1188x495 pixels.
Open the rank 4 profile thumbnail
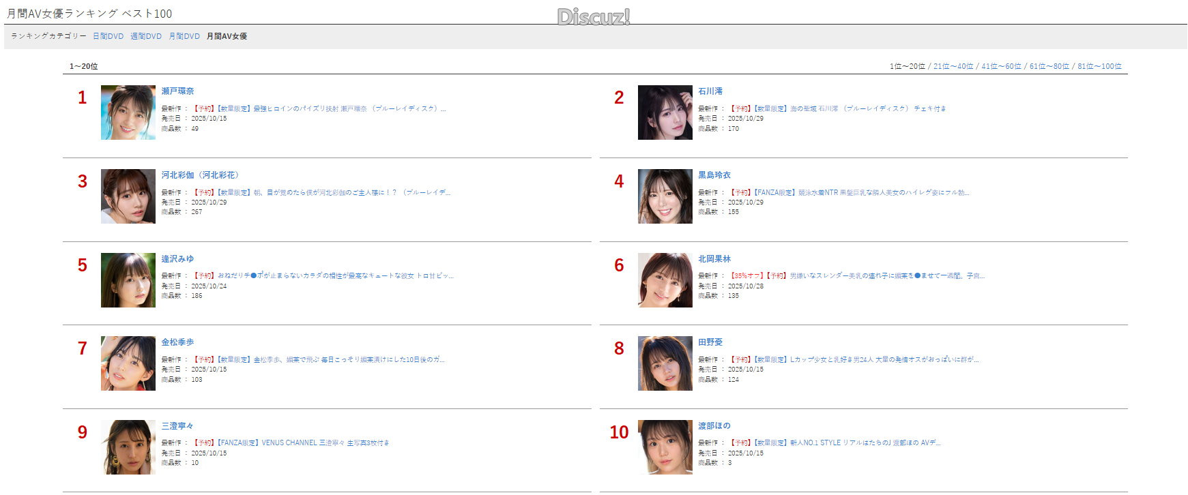click(x=665, y=196)
